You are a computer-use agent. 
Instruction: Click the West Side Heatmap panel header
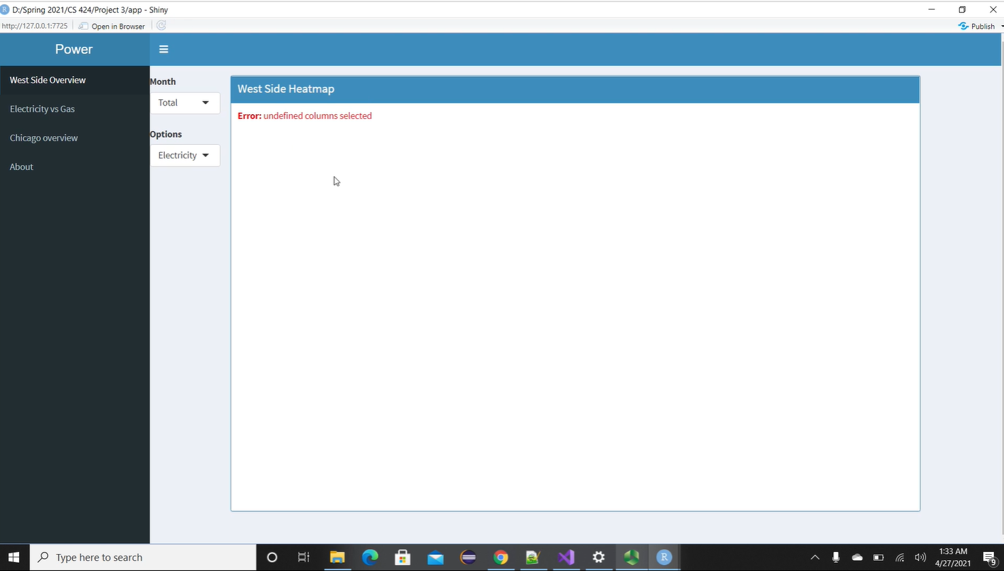coord(575,89)
